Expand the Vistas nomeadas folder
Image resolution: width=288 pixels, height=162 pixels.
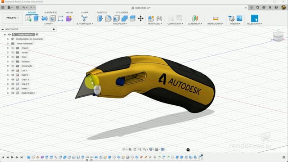pyautogui.click(x=8, y=44)
